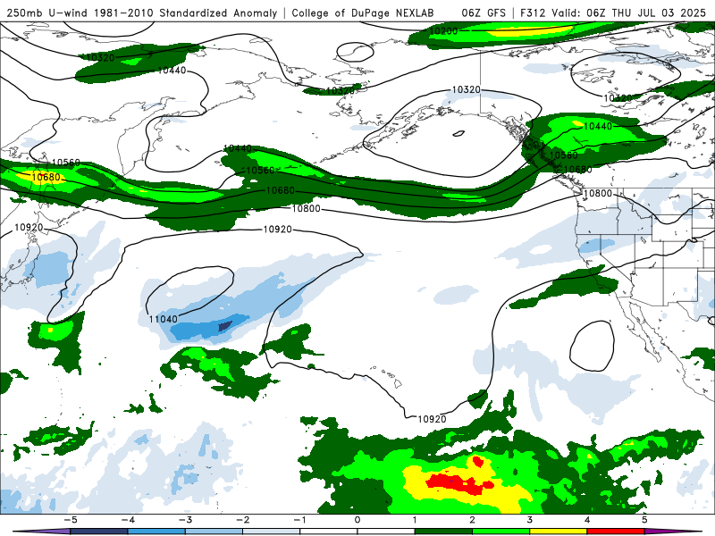715x536 pixels.
Task: Click the colorbar tick label '2'
Action: click(472, 520)
